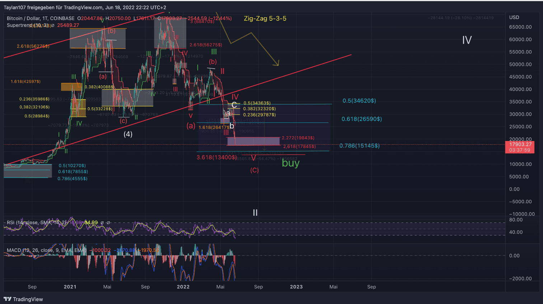This screenshot has height=304, width=543.
Task: Click the '0.618(7855$)' Fibonacci label
Action: tap(73, 172)
